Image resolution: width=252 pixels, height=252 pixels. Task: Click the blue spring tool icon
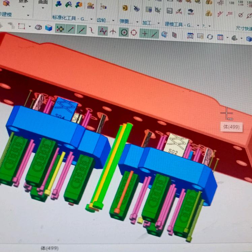coord(136,9)
